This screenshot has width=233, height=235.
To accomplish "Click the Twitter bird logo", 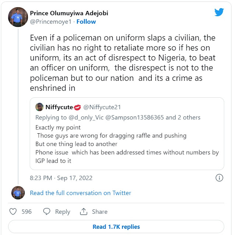I will tap(219, 12).
